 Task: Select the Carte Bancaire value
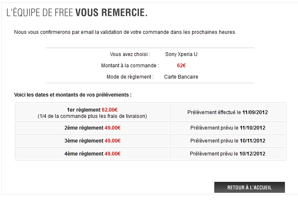181,77
